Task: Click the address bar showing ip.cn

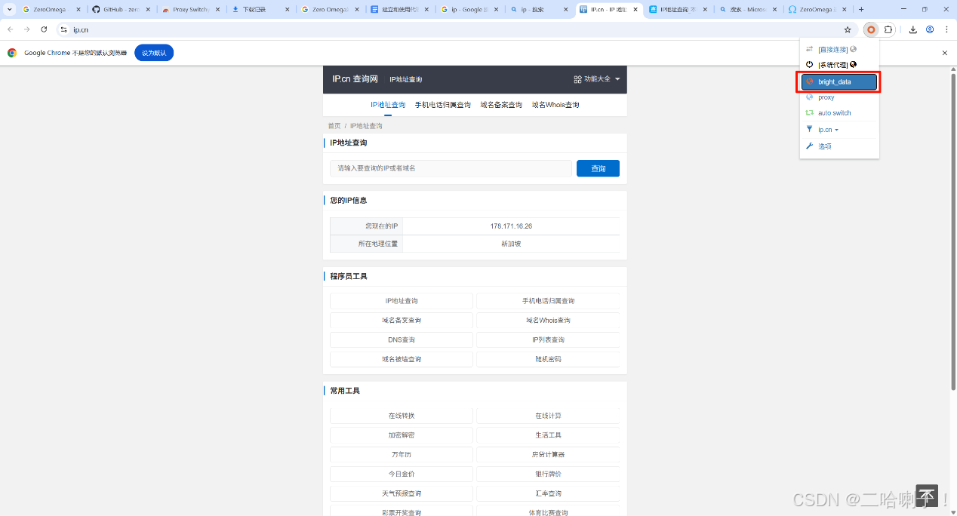Action: point(453,29)
